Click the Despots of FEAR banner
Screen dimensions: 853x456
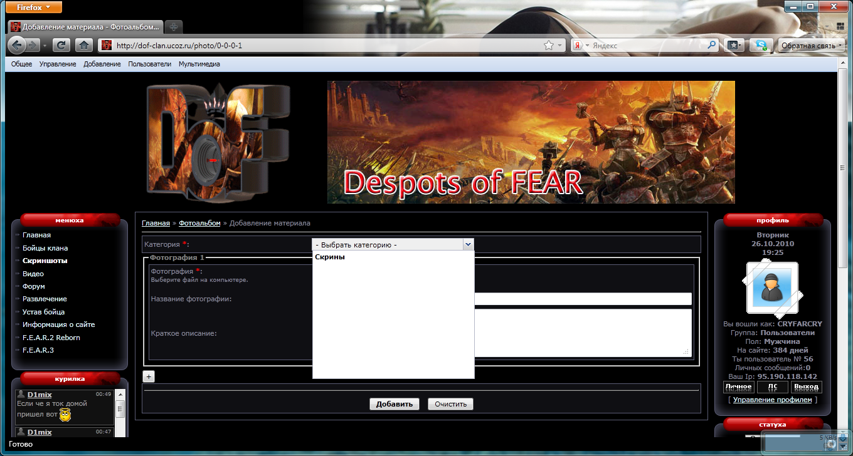531,142
